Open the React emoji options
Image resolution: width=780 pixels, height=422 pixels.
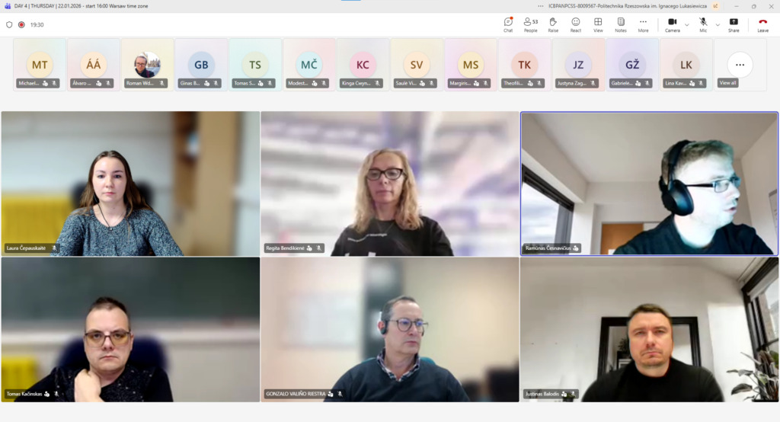point(576,24)
